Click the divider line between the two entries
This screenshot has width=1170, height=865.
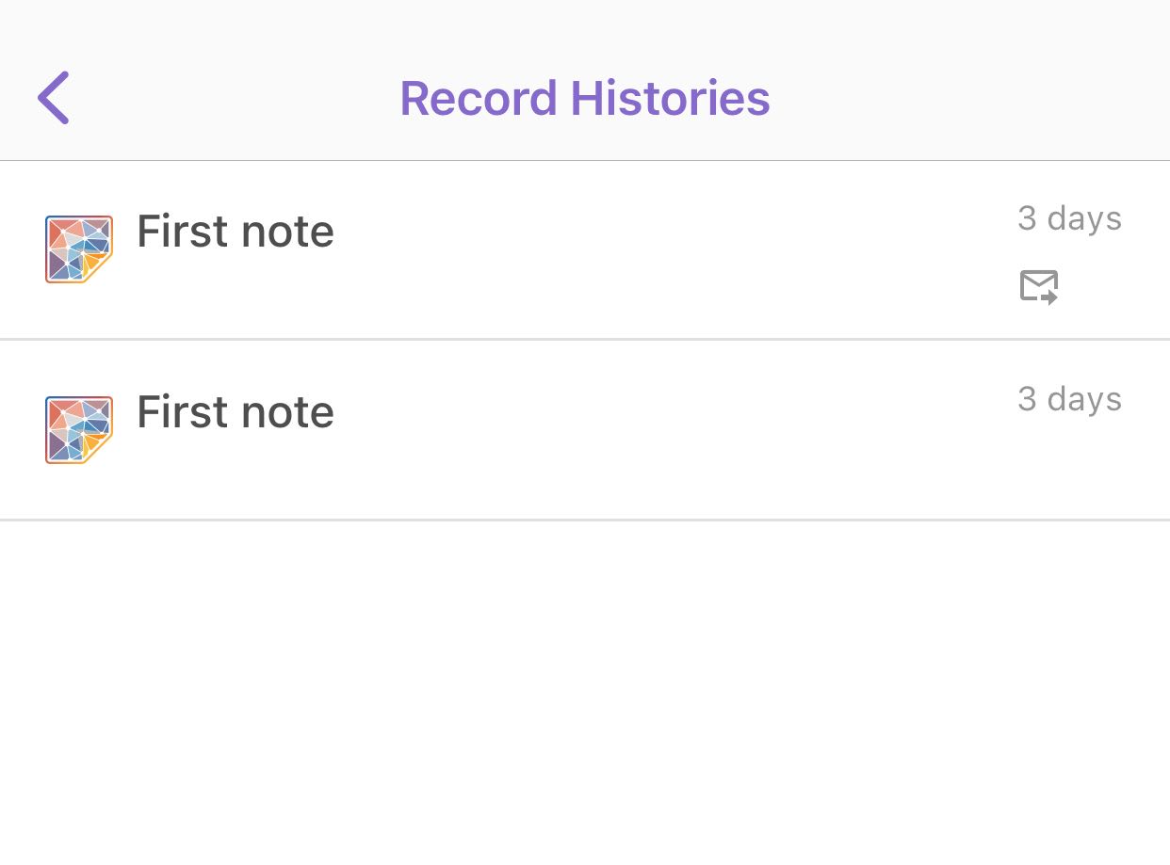584,339
